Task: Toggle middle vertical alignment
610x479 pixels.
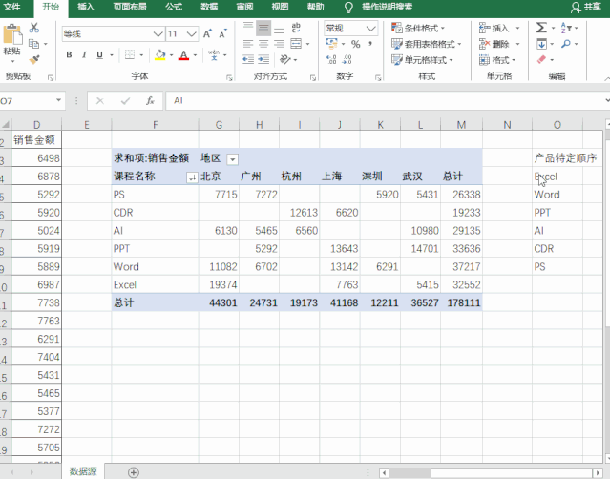Action: 263,28
